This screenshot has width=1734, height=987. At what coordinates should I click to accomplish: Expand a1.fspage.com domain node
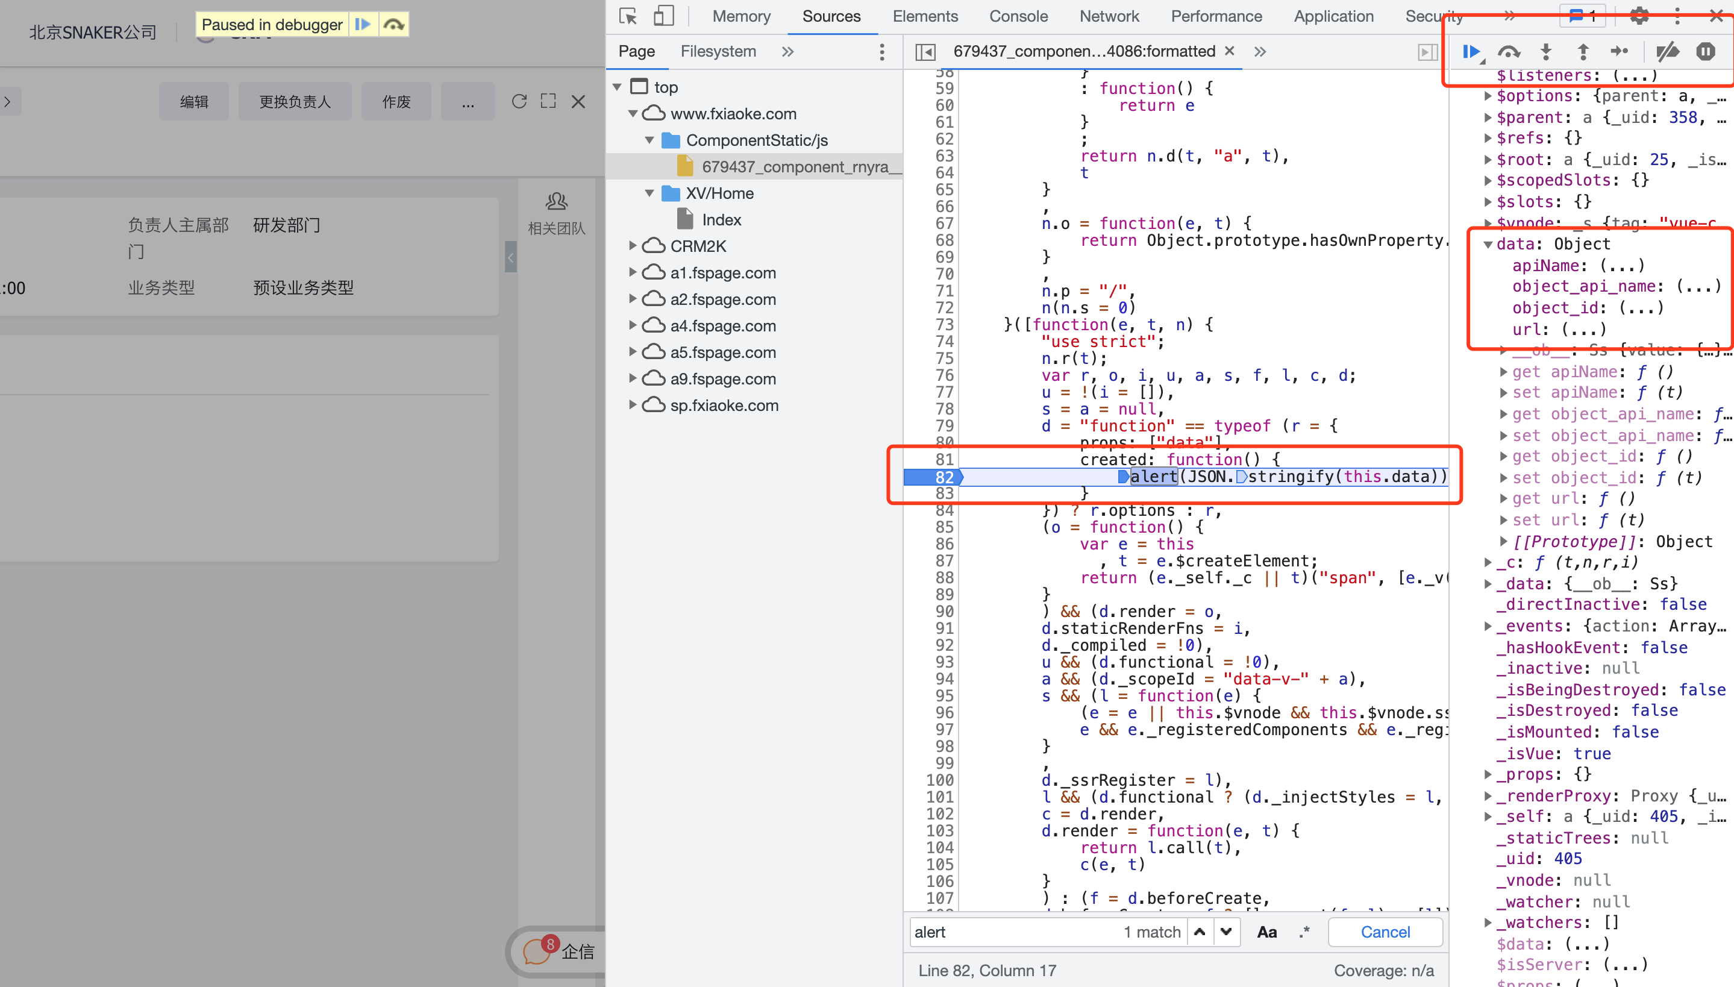(632, 272)
